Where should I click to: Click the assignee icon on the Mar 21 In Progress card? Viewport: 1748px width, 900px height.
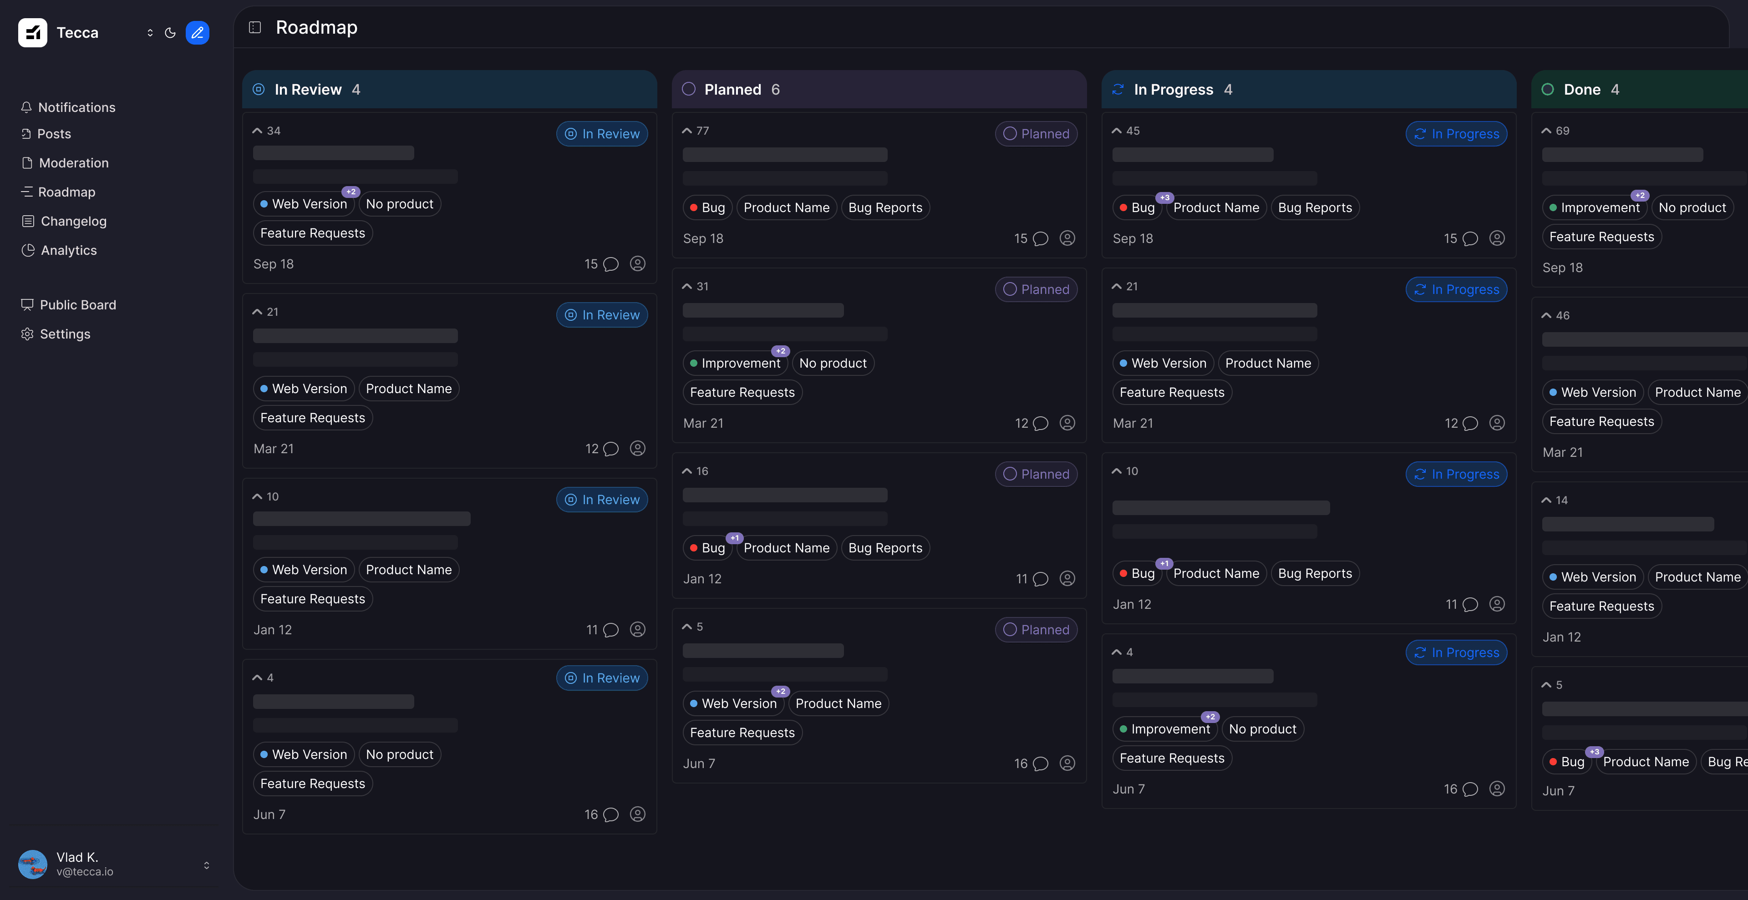pyautogui.click(x=1498, y=423)
